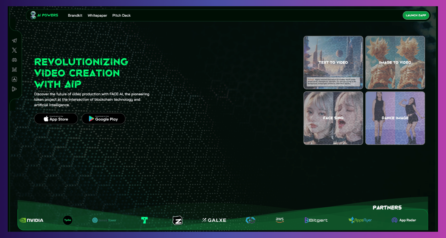
Task: Open the Brandkit menu item
Action: tap(75, 15)
